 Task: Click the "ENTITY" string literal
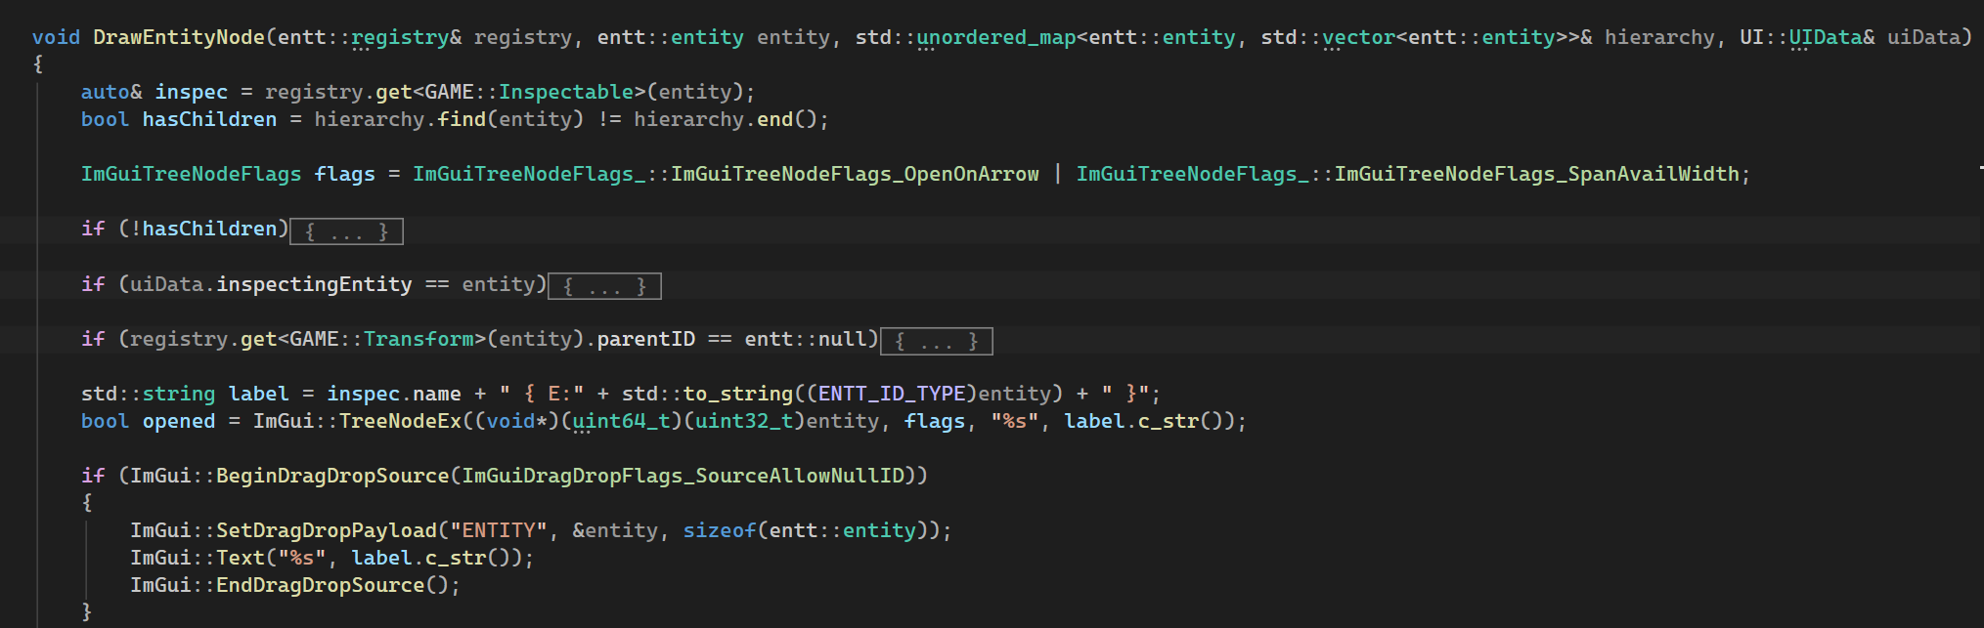(x=499, y=530)
